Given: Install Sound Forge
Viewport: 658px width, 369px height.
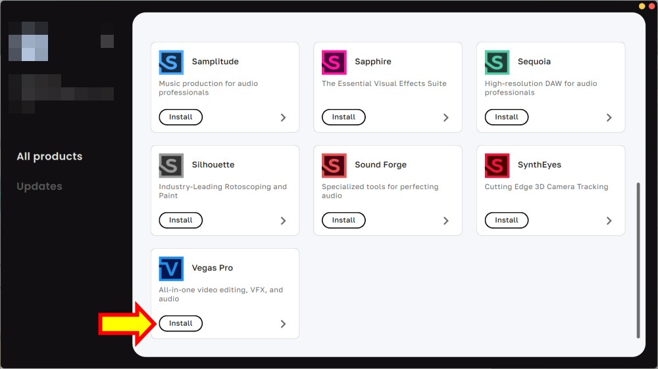Looking at the screenshot, I should (343, 221).
